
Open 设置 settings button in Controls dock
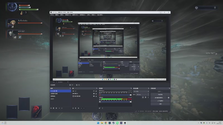[160, 104]
